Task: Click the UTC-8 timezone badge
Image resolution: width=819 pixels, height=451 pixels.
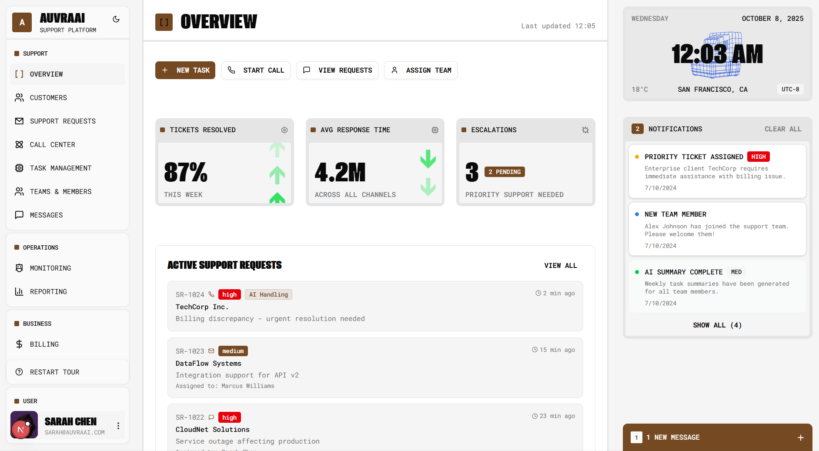Action: pos(790,89)
